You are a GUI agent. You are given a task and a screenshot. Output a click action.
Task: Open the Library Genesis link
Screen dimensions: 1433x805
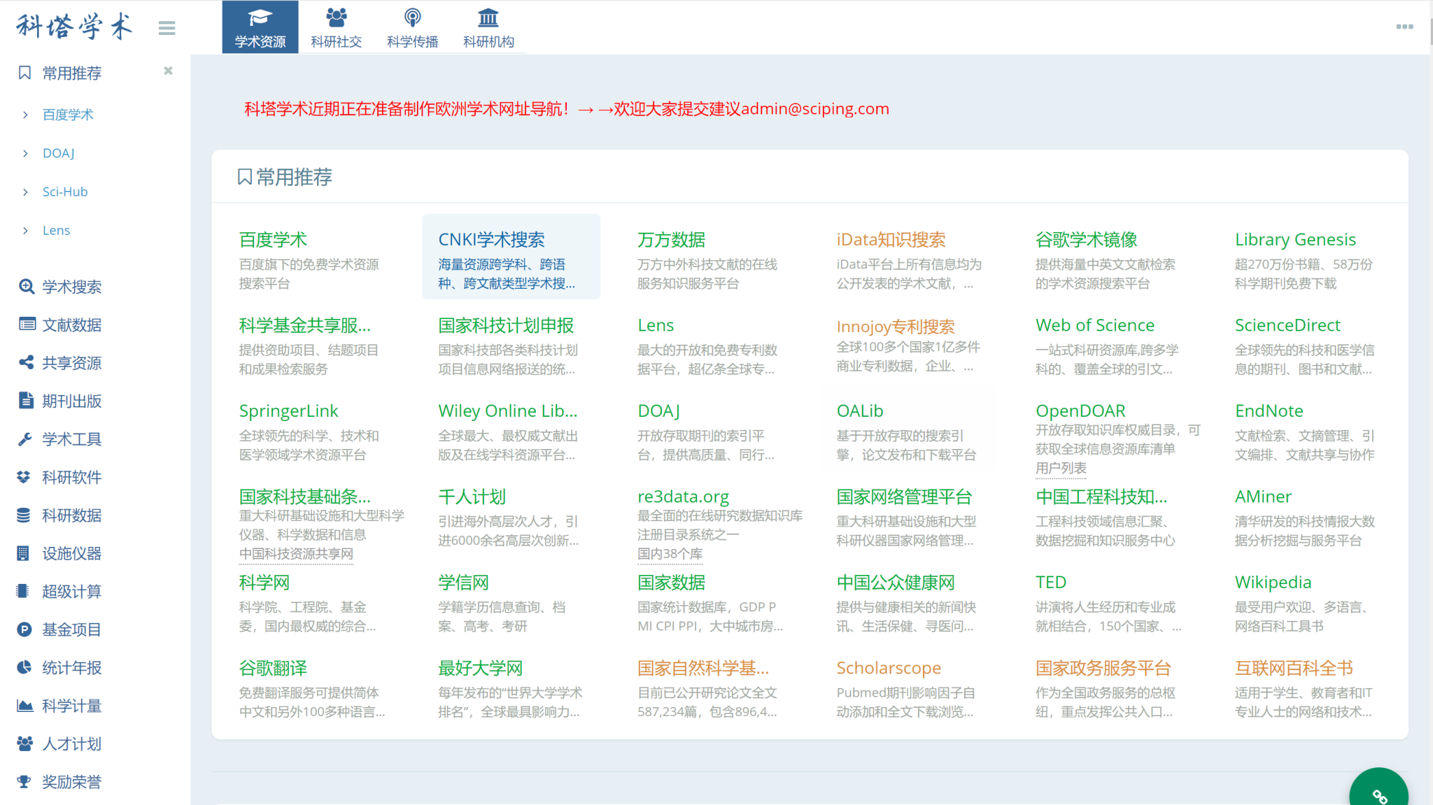point(1294,240)
